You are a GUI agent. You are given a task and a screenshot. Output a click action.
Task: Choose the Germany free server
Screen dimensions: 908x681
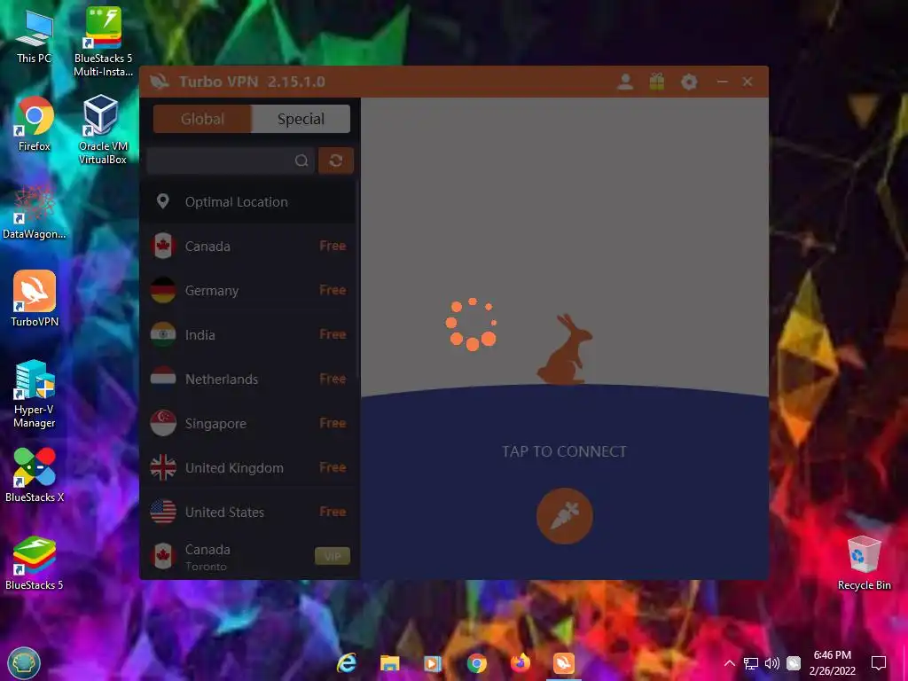pos(248,290)
